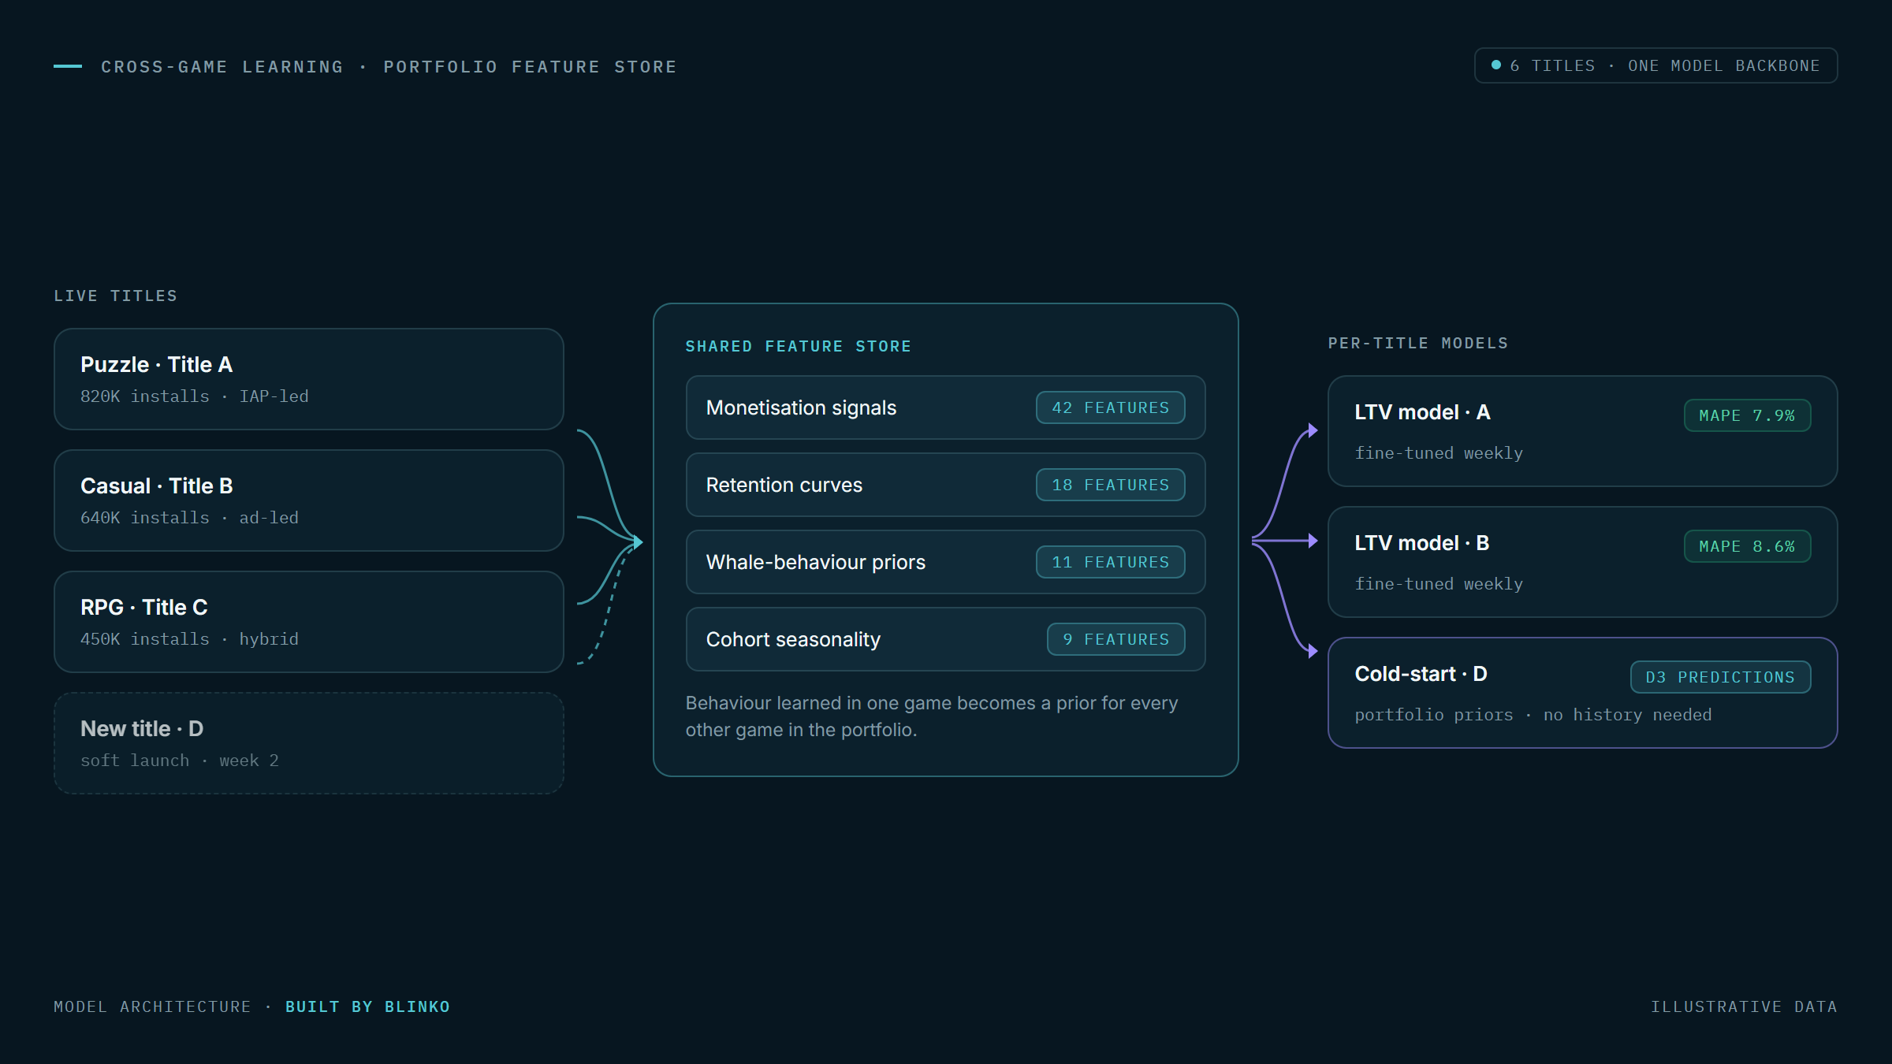Image resolution: width=1892 pixels, height=1064 pixels.
Task: Click the MODEL ARCHITECTURE footer label
Action: pos(152,1006)
